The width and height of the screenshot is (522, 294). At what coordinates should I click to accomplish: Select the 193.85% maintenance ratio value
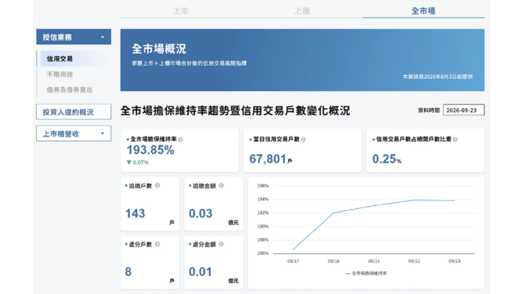tap(150, 150)
